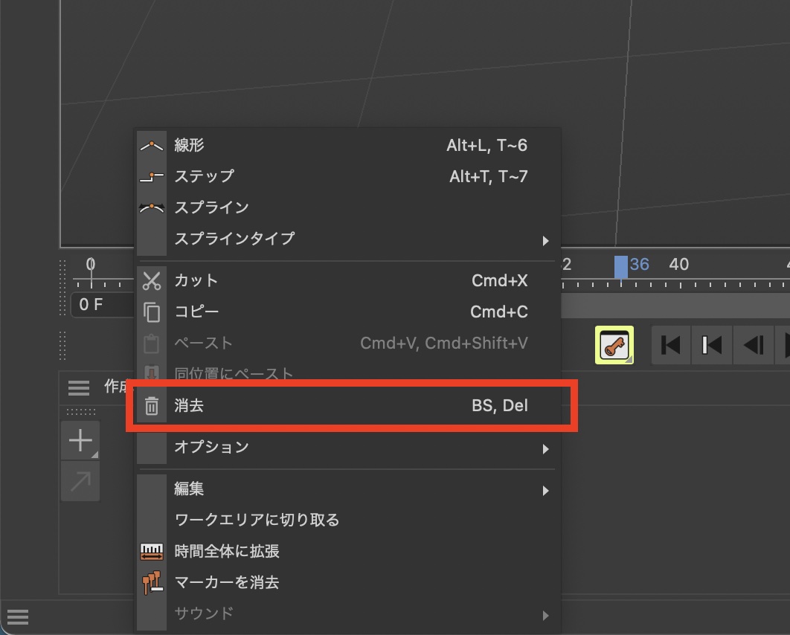790x635 pixels.
Task: Choose ステップ step interpolation menu entry
Action: click(x=204, y=176)
